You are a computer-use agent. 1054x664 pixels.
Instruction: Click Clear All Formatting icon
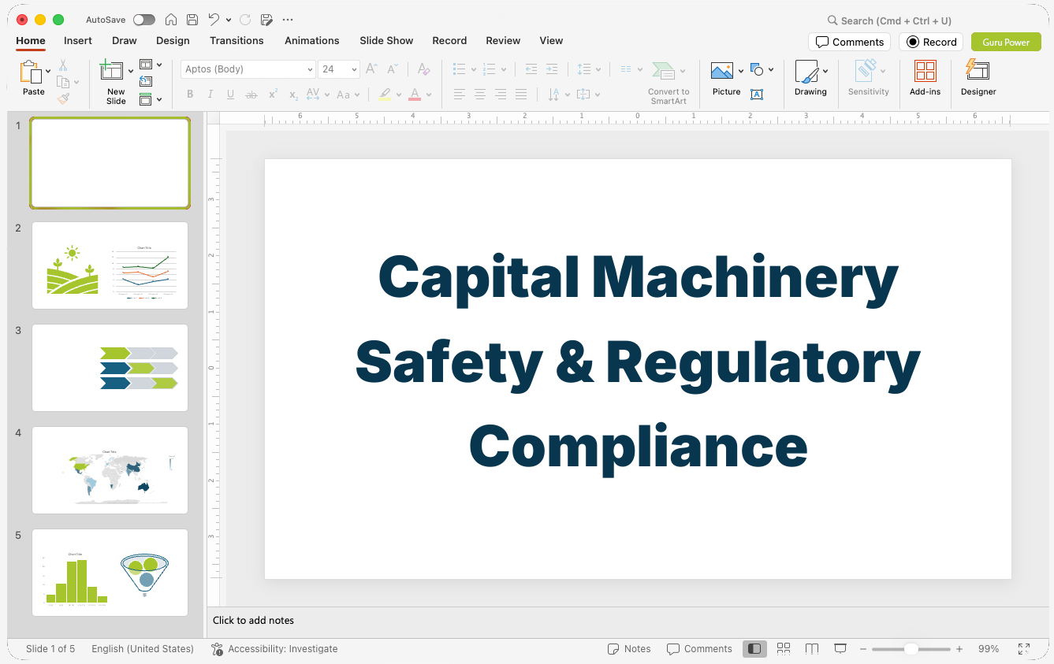pyautogui.click(x=424, y=69)
